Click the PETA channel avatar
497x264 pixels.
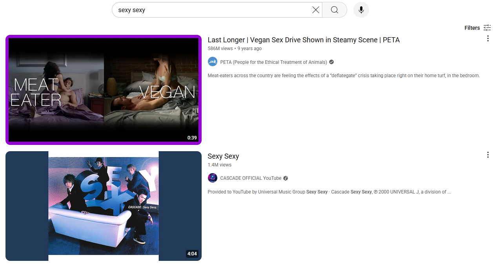click(x=213, y=62)
